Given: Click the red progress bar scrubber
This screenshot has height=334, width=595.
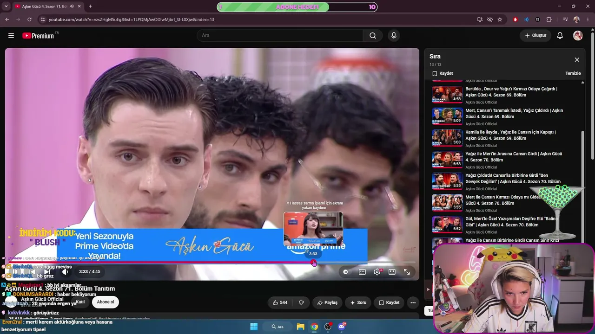Looking at the screenshot, I should pos(314,263).
